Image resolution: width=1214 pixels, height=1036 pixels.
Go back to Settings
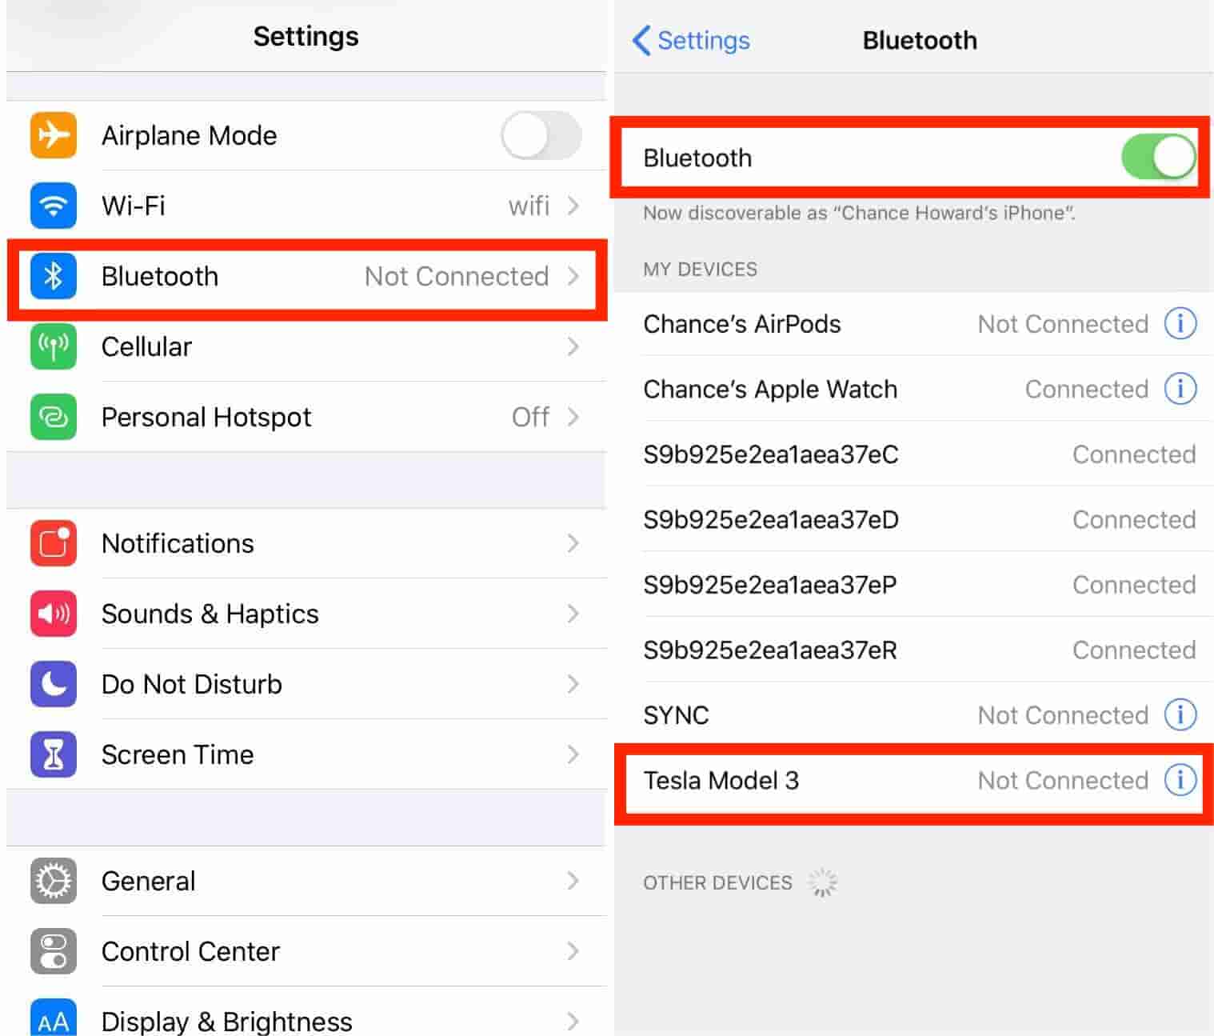(x=692, y=40)
